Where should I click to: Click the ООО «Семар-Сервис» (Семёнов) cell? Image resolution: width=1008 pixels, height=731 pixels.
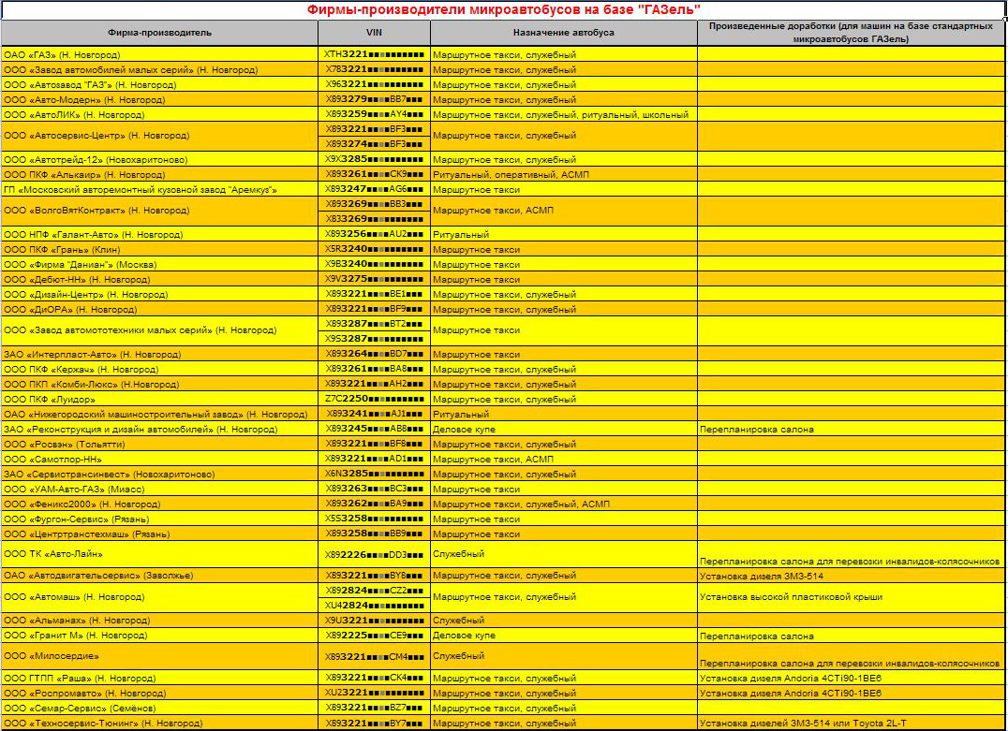point(159,708)
